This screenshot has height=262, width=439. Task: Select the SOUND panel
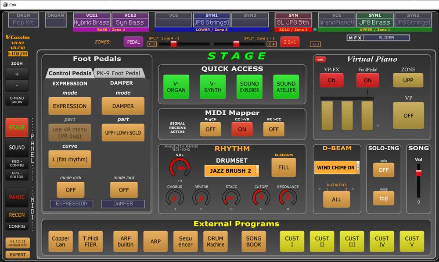tap(17, 147)
